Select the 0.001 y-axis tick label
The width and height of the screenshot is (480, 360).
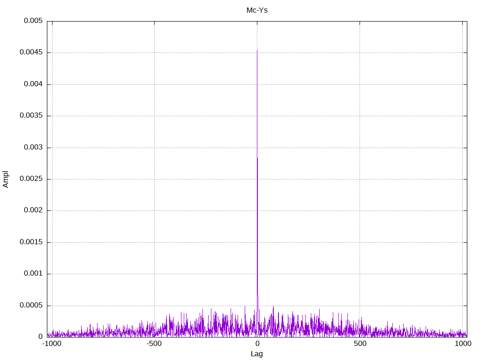33,274
